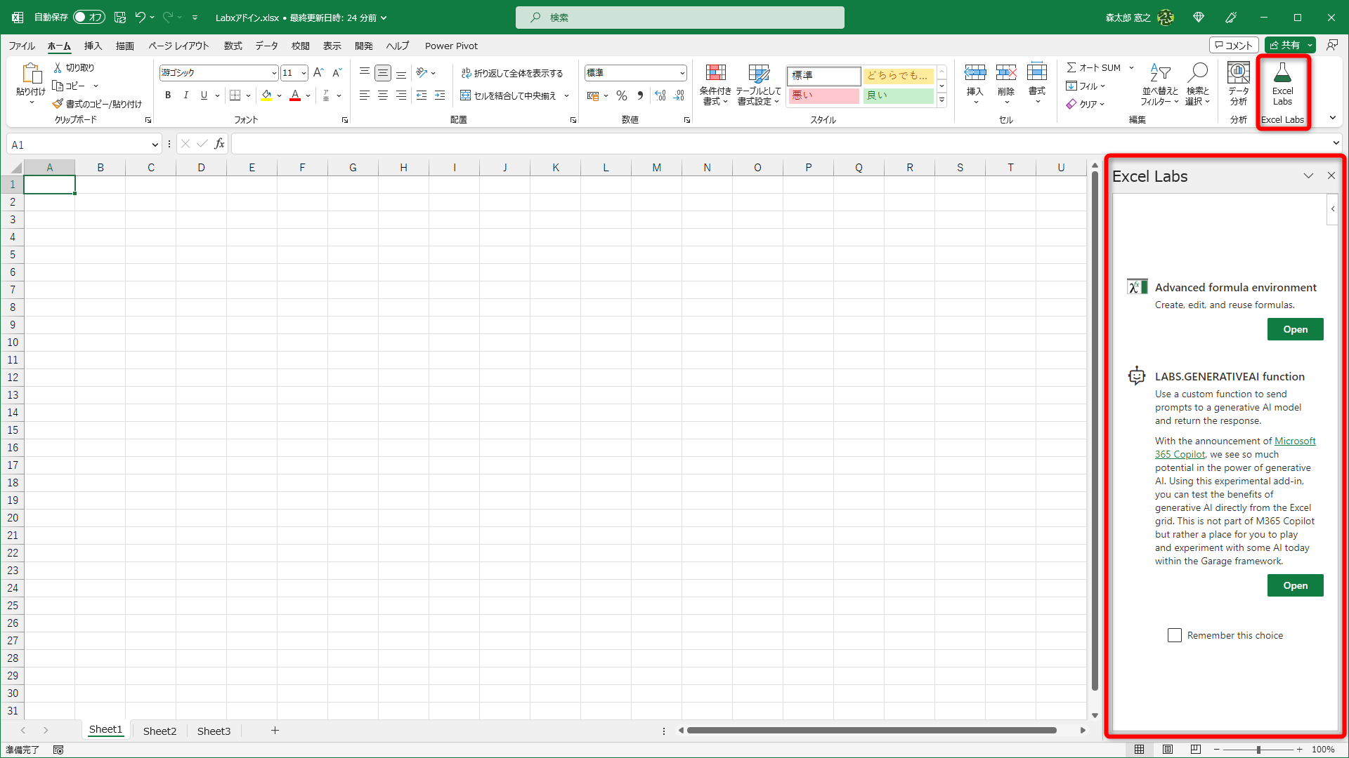Open Sort & Filter (並べ替えとフィルター)
This screenshot has height=758, width=1349.
[1161, 82]
